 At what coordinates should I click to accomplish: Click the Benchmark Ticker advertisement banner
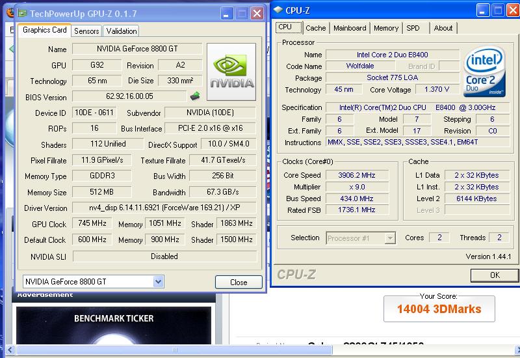113,325
